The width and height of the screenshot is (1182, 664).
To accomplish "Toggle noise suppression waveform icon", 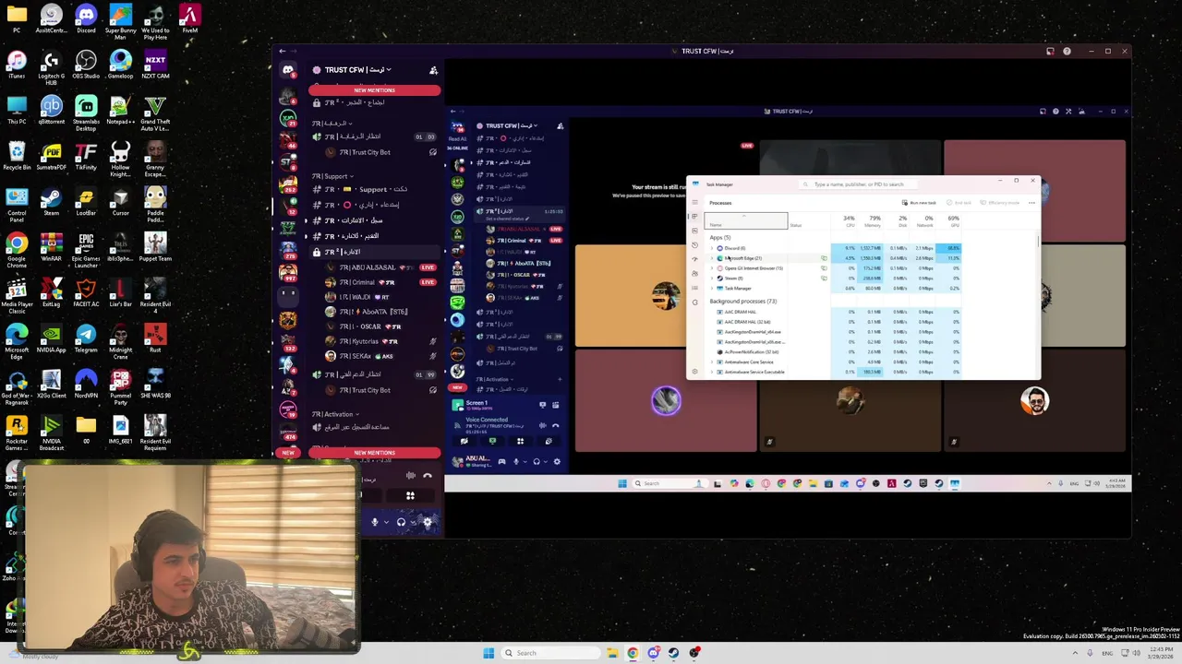I will [x=411, y=476].
